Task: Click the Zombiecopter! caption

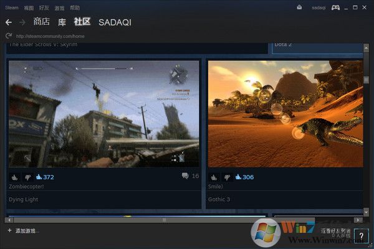Action: [26, 186]
